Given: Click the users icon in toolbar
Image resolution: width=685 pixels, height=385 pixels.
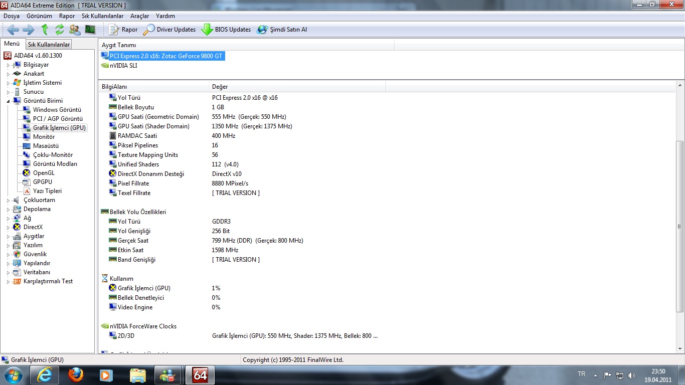Looking at the screenshot, I should (75, 30).
